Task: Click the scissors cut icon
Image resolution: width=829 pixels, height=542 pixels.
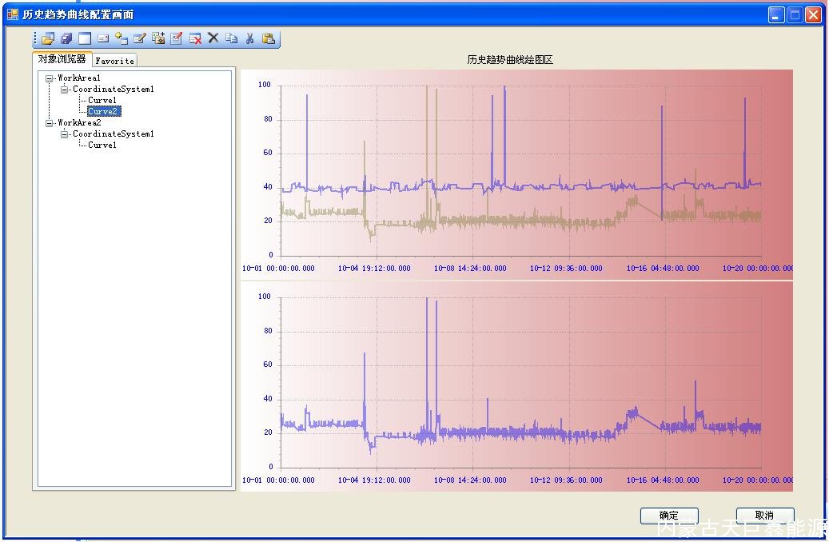Action: (249, 38)
